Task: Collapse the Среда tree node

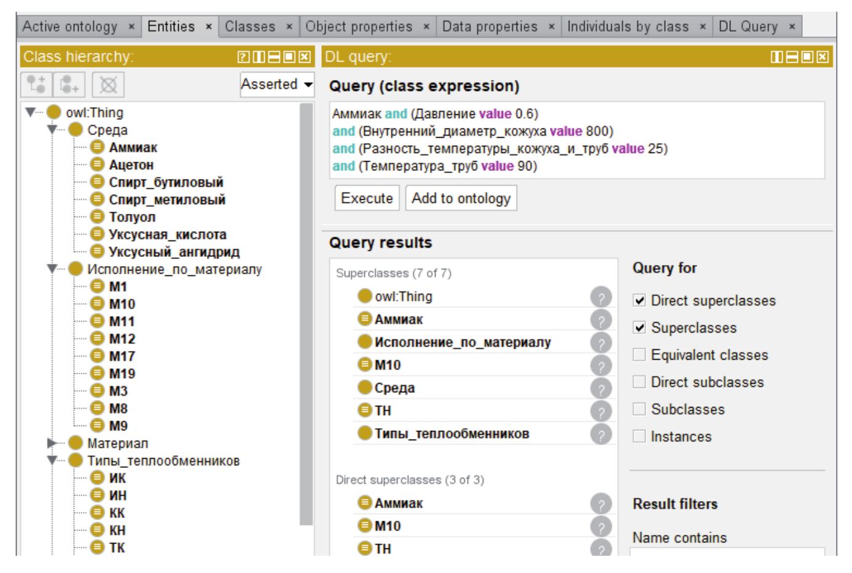Action: [x=52, y=130]
